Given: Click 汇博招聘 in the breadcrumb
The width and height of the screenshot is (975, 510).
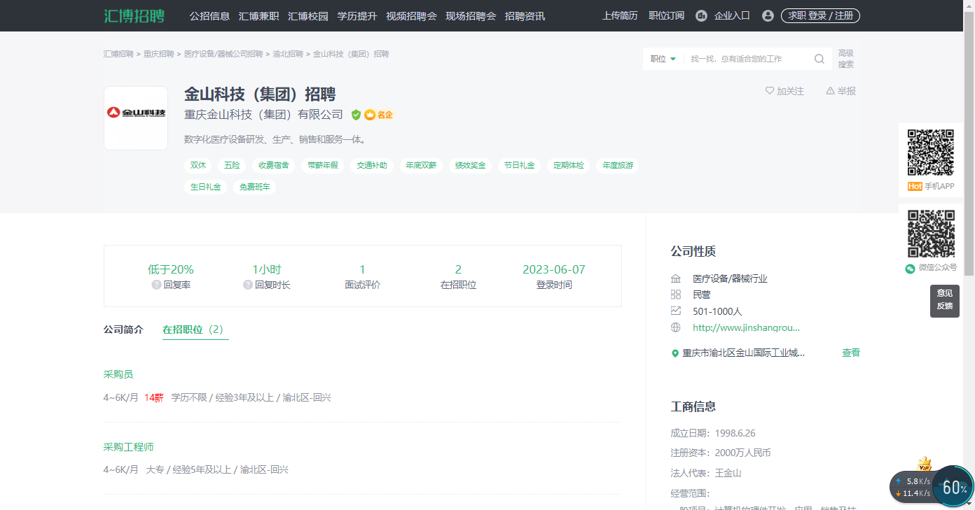Looking at the screenshot, I should coord(118,54).
